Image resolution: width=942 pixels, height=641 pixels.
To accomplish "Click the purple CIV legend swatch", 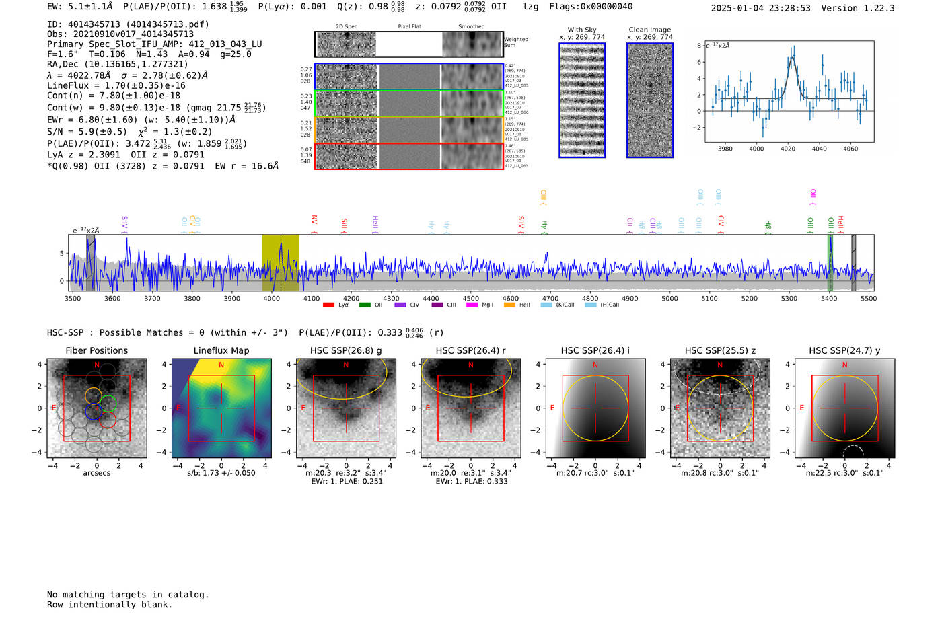I will click(x=400, y=305).
